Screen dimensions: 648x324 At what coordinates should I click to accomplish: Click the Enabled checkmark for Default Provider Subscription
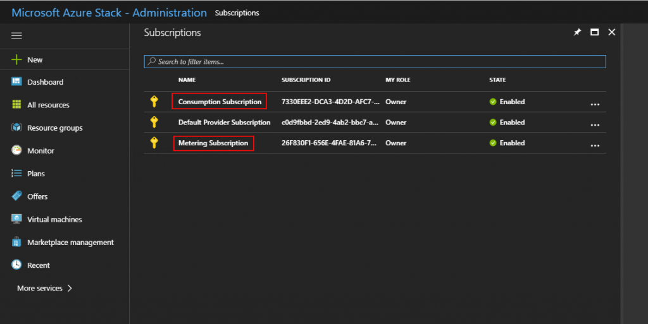tap(492, 123)
